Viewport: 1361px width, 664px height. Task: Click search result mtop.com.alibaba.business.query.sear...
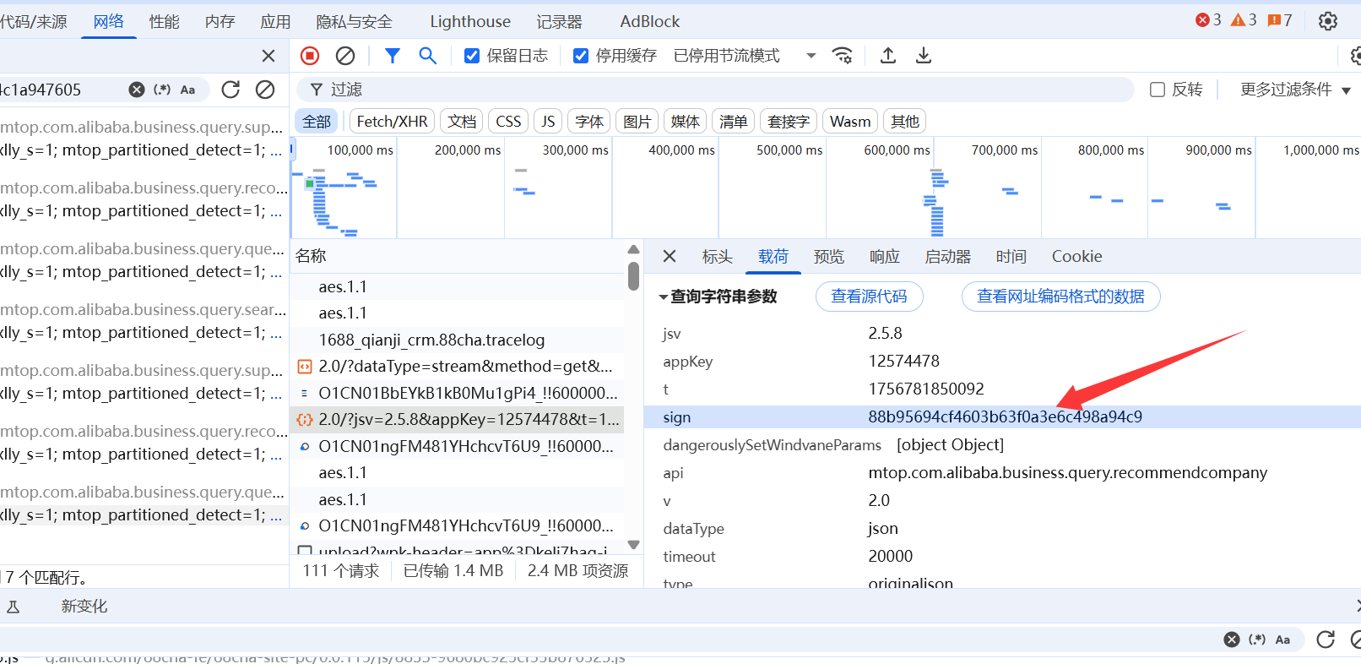tap(144, 310)
